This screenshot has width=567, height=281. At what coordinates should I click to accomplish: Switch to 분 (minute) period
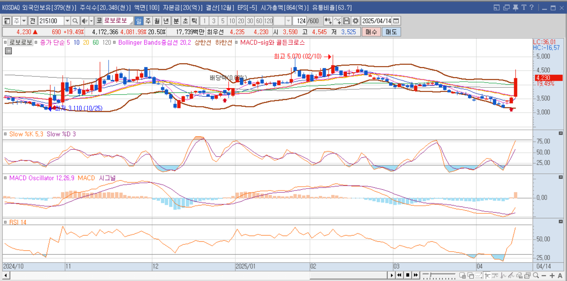coord(176,21)
